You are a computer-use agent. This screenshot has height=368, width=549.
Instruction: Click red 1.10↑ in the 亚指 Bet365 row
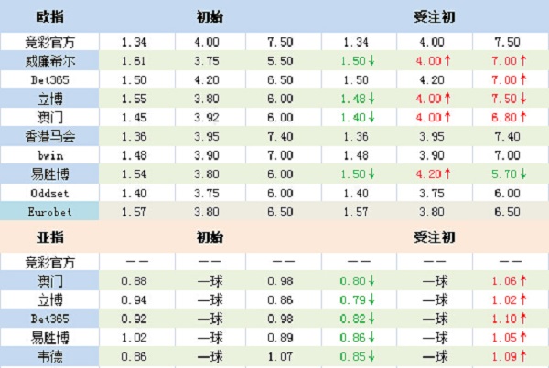point(509,319)
